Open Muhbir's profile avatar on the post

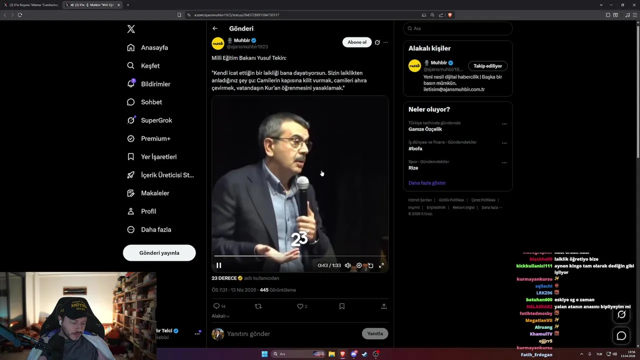point(218,43)
